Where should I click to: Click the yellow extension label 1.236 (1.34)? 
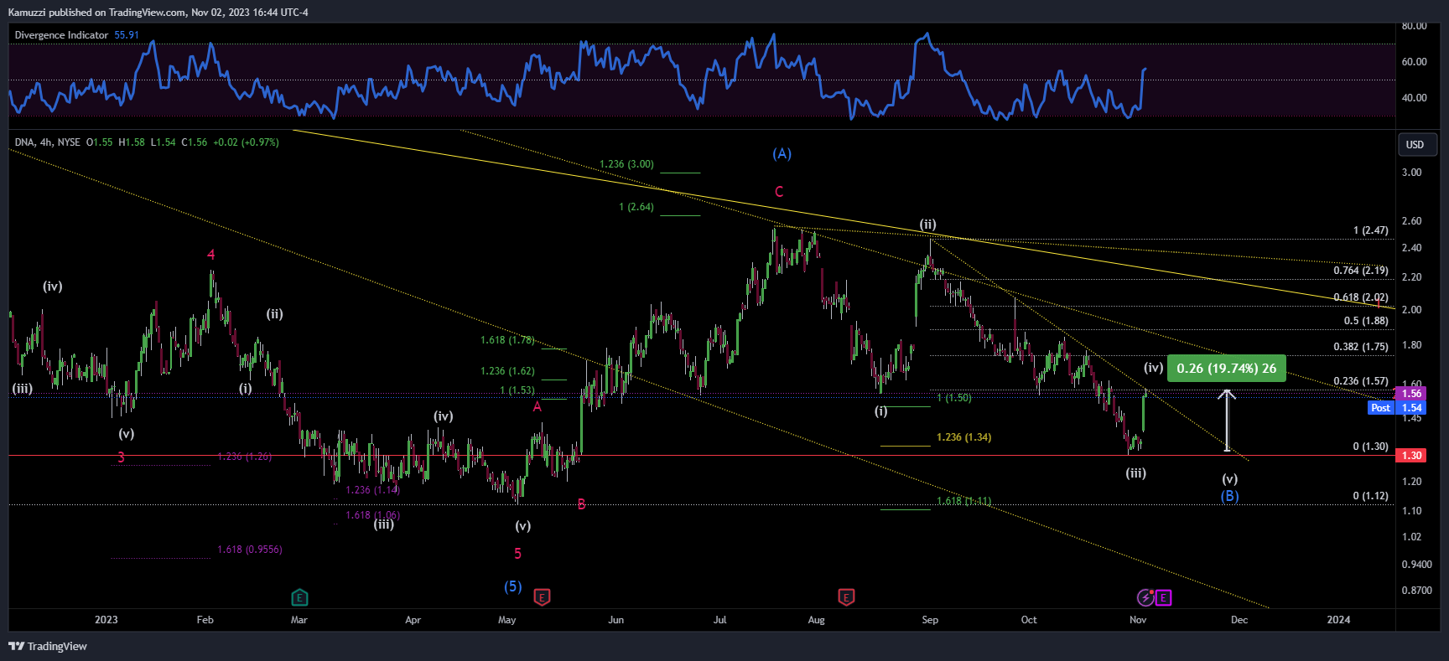pos(963,437)
